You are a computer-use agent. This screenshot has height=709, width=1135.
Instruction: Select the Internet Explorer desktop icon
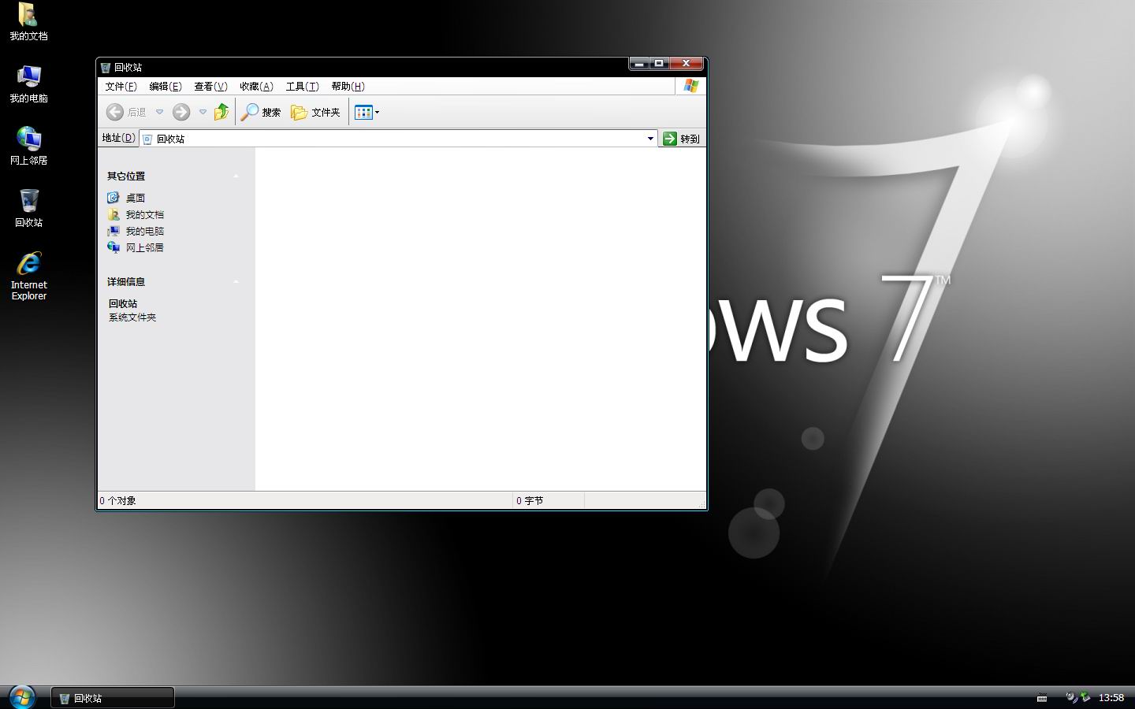tap(28, 276)
